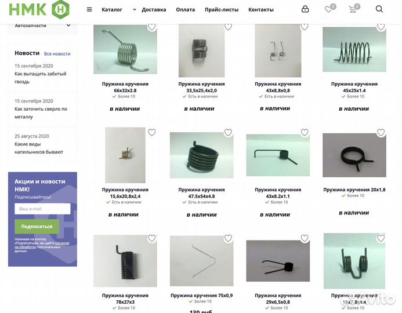Toggle favorite heart on Пружина кручения 47.5x54x4.8

click(228, 132)
